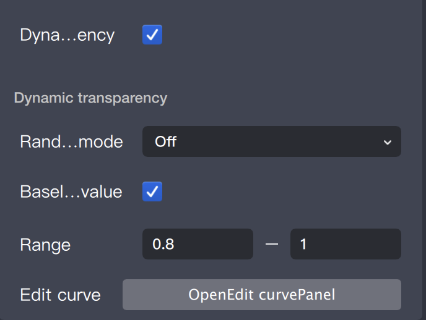Toggle the Basel...value checkbox
Screen dimensions: 426x320
click(x=152, y=192)
